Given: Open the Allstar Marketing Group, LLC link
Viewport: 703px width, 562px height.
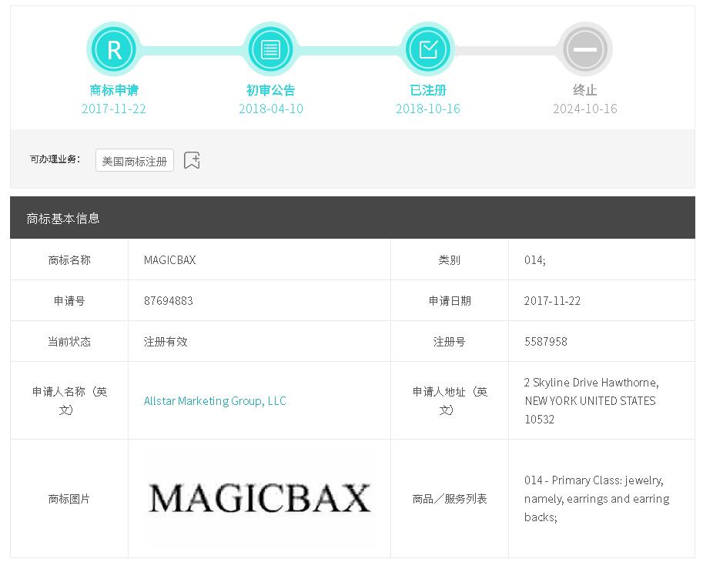Looking at the screenshot, I should (215, 401).
